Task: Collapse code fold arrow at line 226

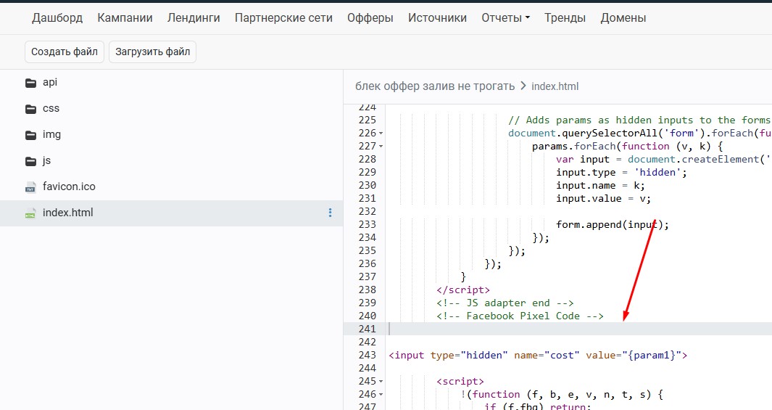Action: point(381,134)
